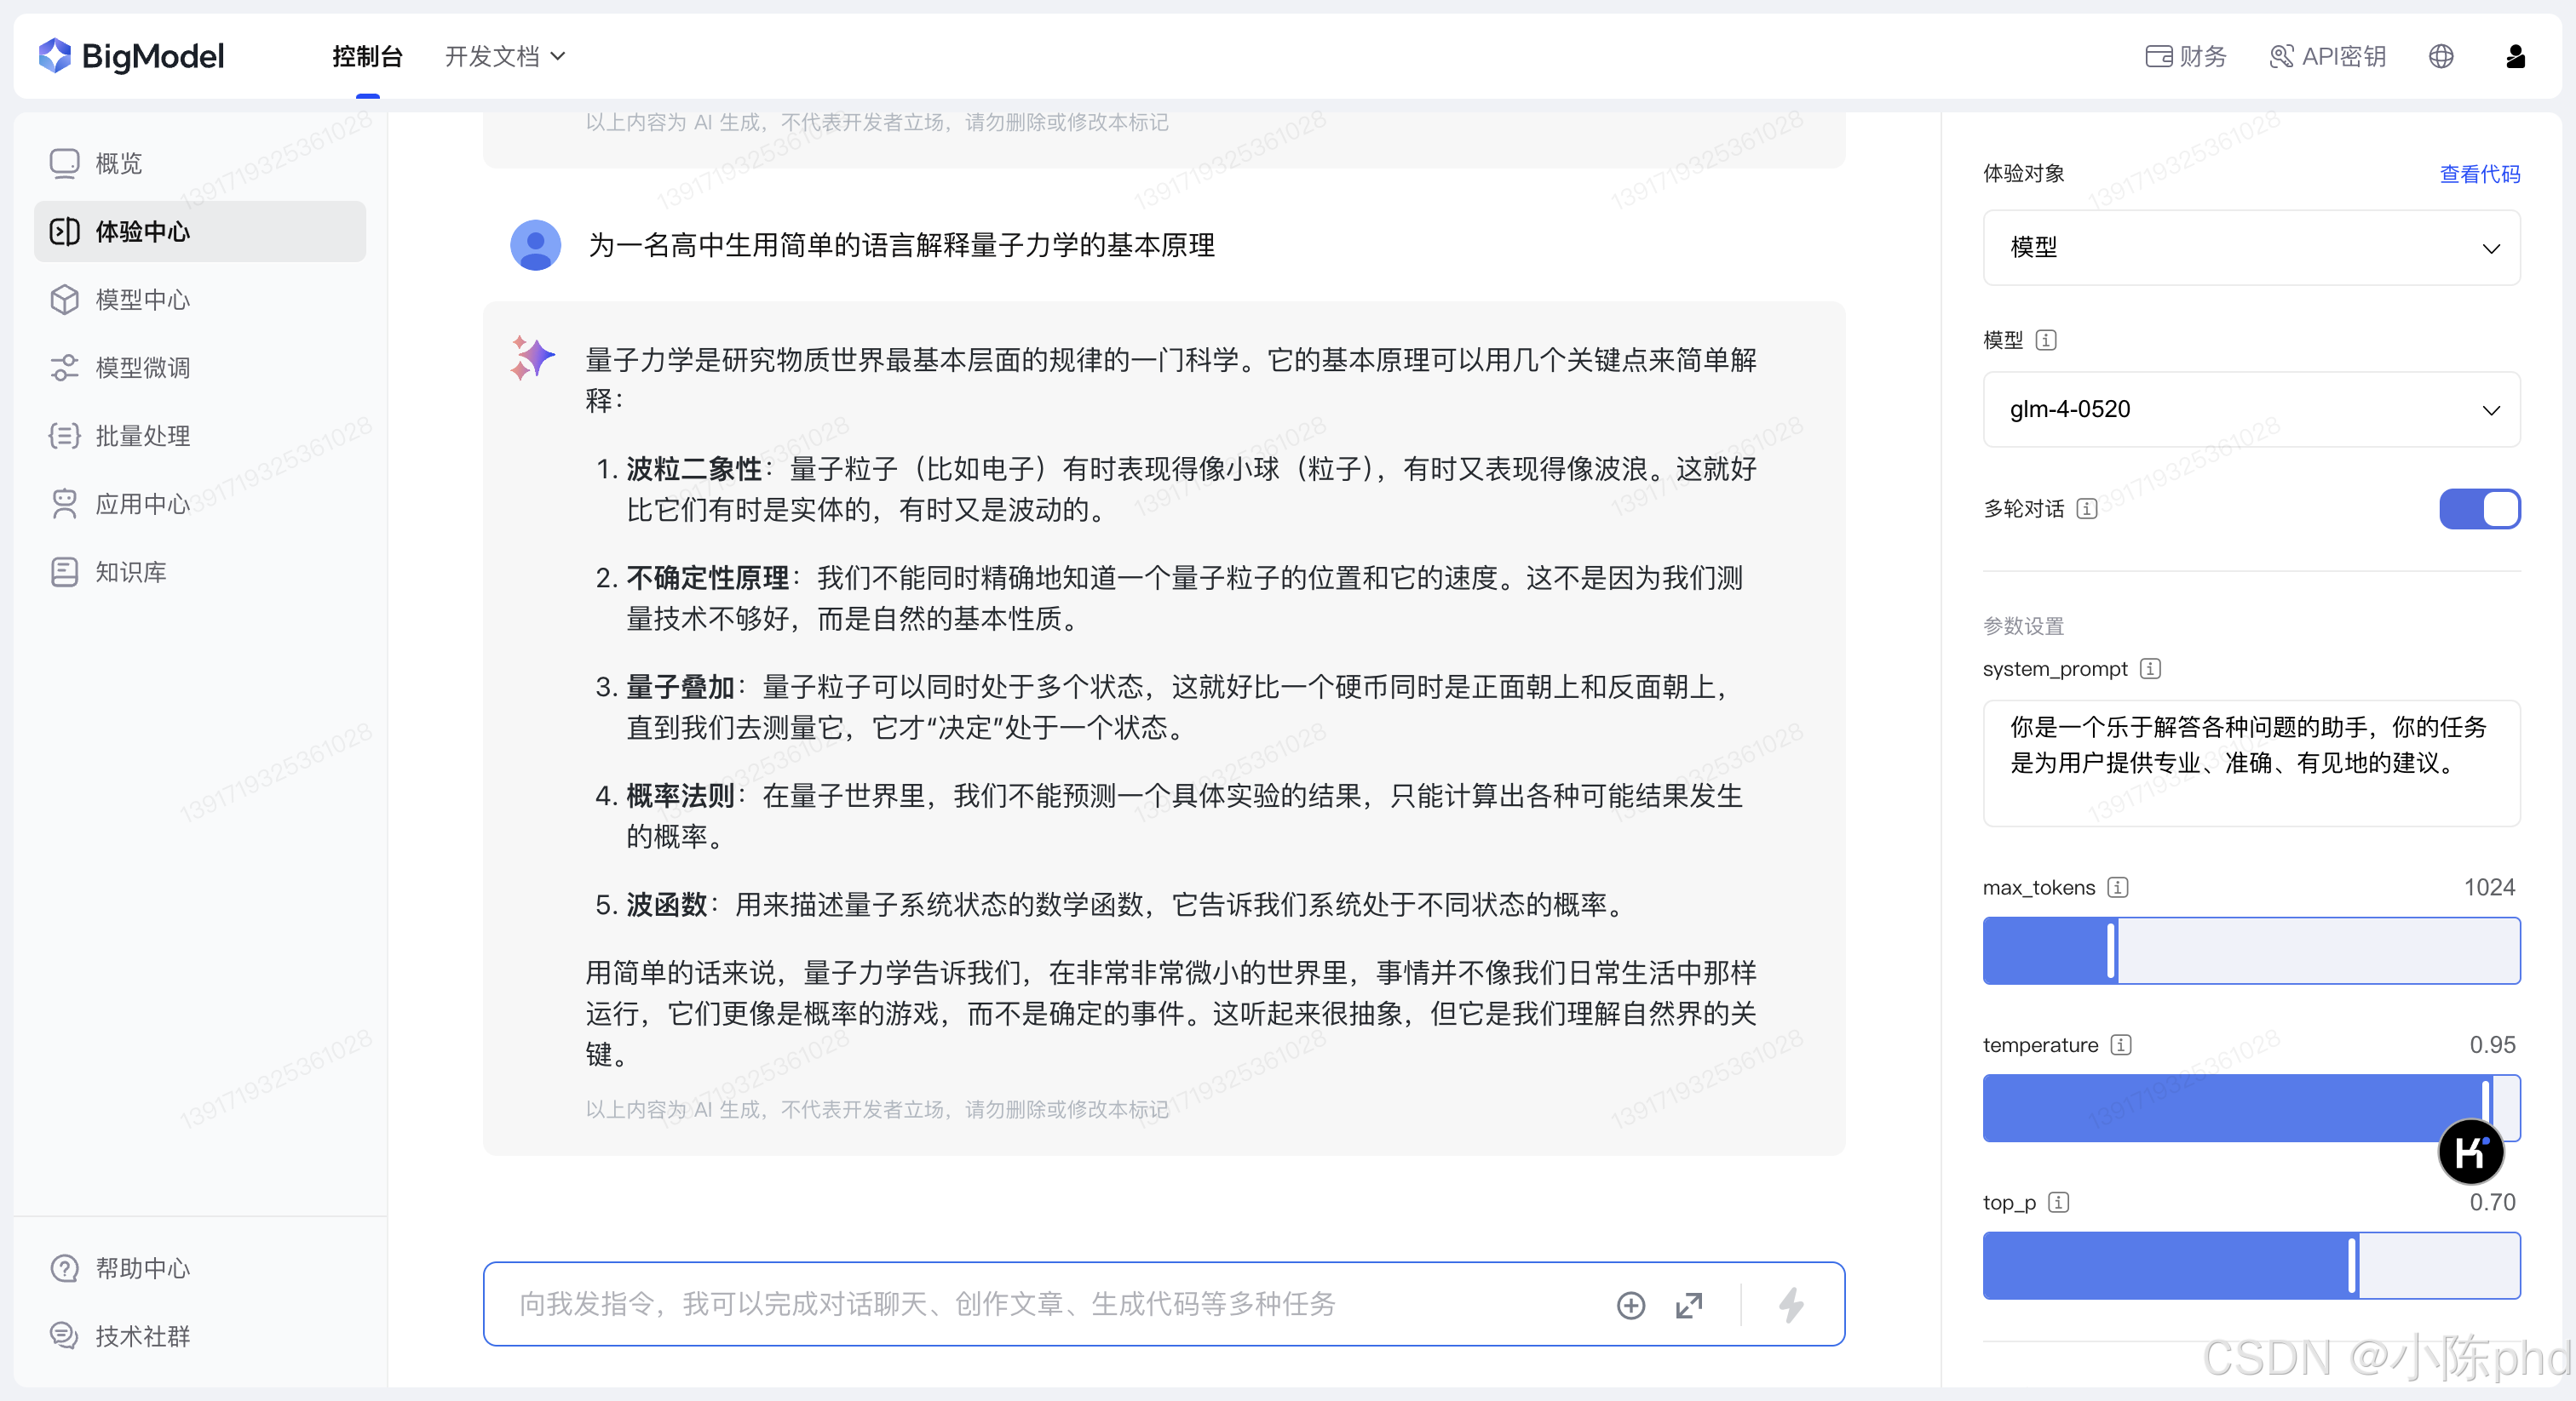Open 帮助中心 question mark icon

pos(65,1268)
